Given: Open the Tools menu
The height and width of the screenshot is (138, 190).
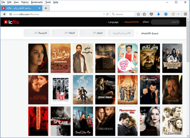Looking at the screenshot, I should [48, 2].
